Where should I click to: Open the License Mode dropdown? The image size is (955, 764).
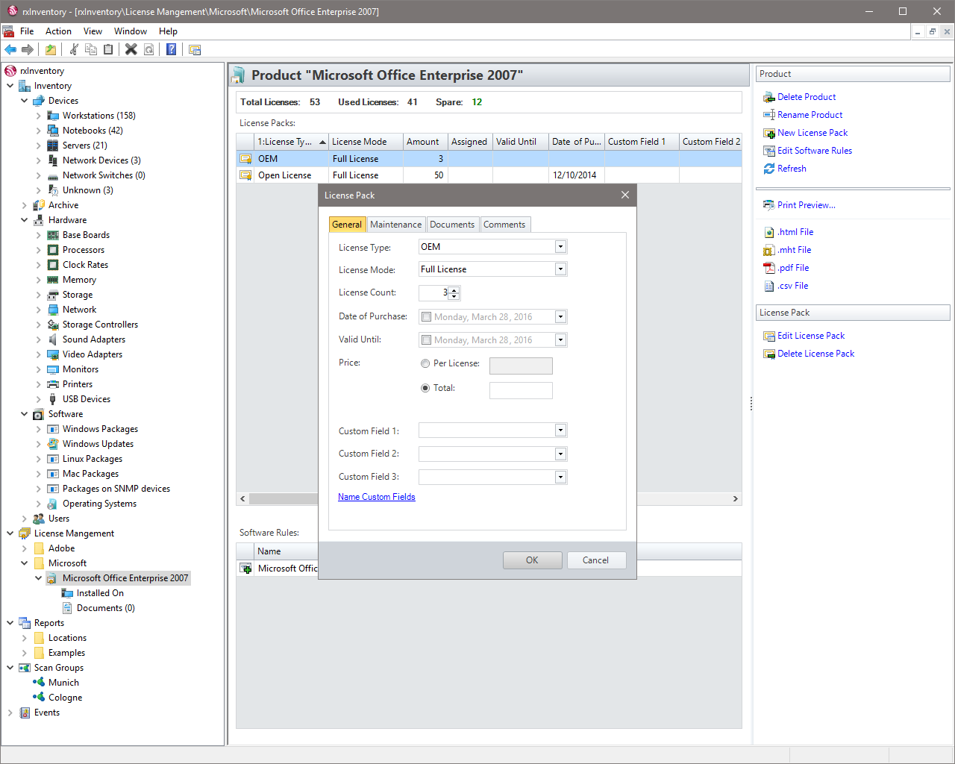click(560, 269)
